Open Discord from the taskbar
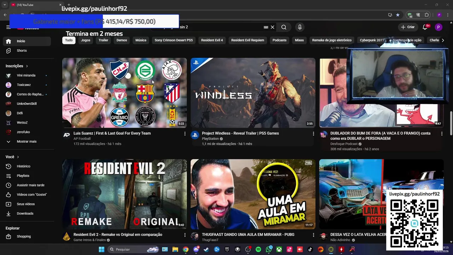Screen dimensions: 453x255 [x=196, y=249]
